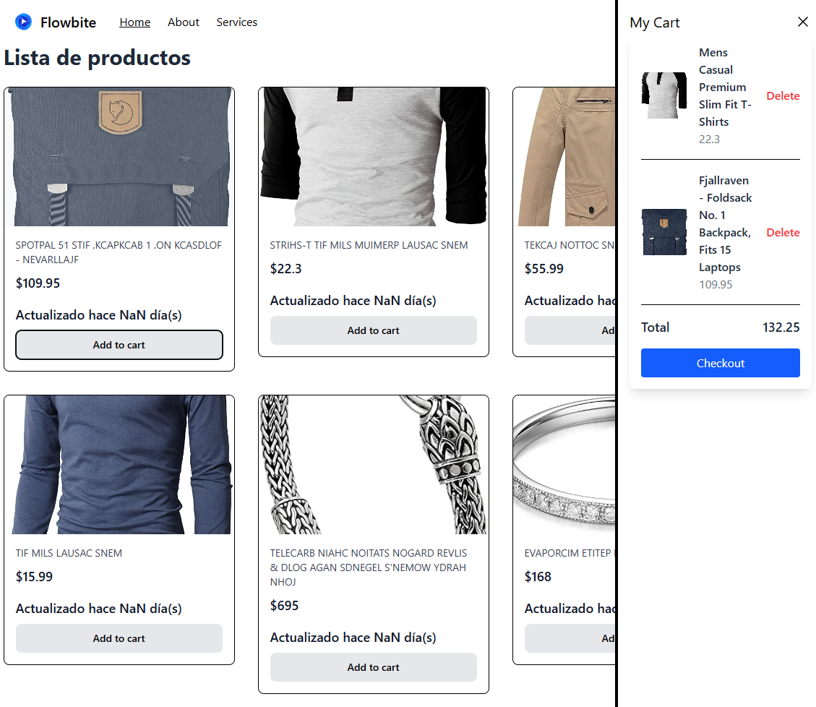The width and height of the screenshot is (816, 707).
Task: Open the Home navigation link
Action: coord(134,22)
